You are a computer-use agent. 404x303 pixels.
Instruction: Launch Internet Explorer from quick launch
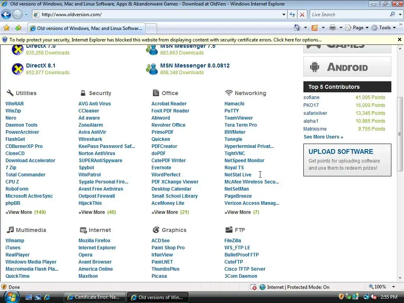47,297
